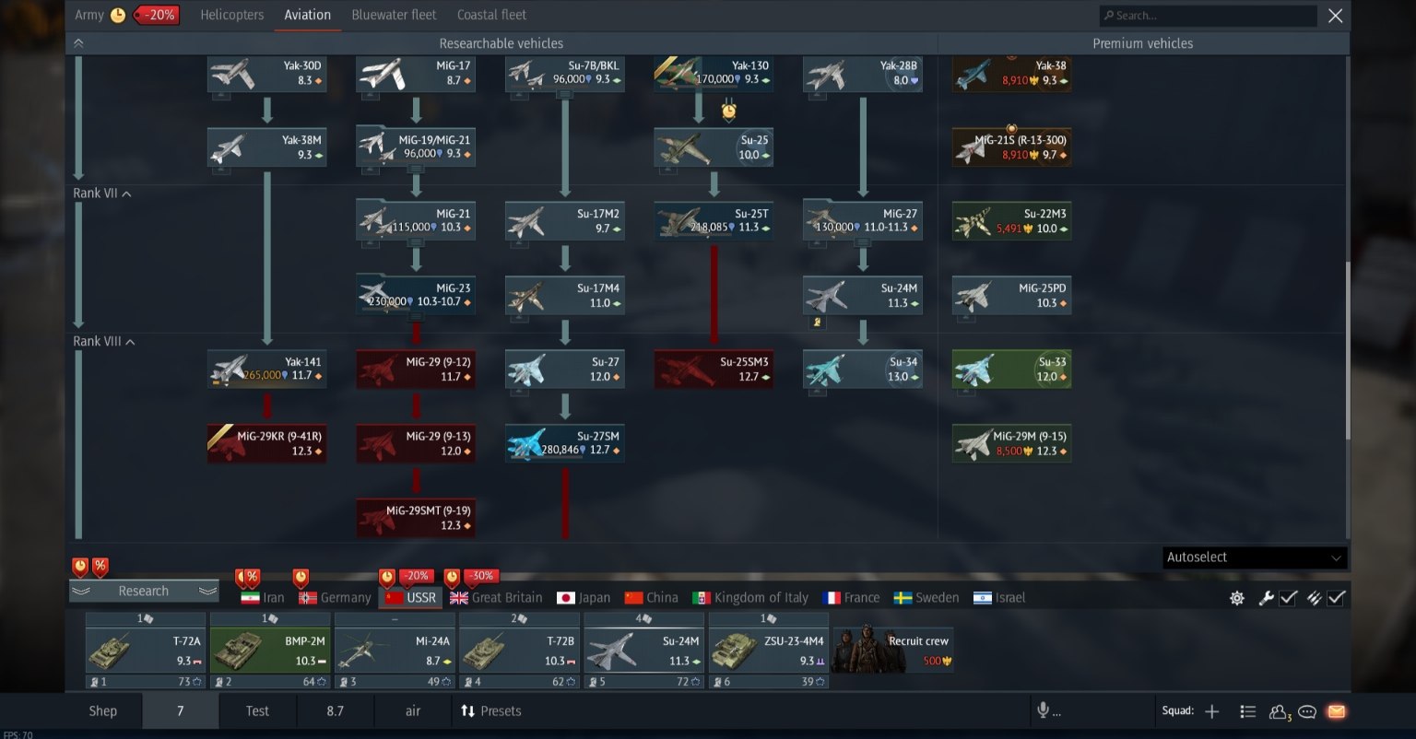The height and width of the screenshot is (739, 1416).
Task: Switch to the Helicopters tab
Action: (232, 15)
